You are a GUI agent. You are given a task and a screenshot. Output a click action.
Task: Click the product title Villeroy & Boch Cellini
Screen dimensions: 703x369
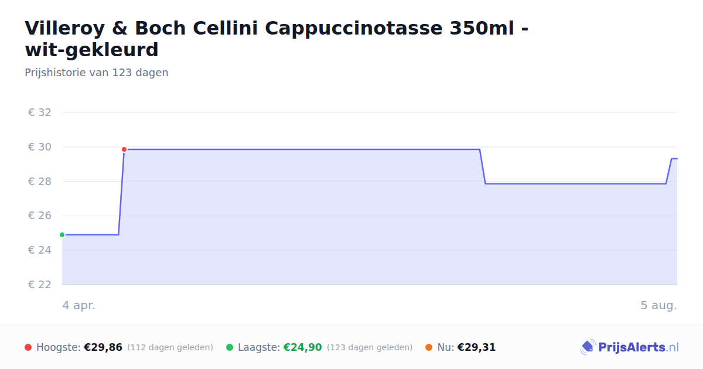277,39
